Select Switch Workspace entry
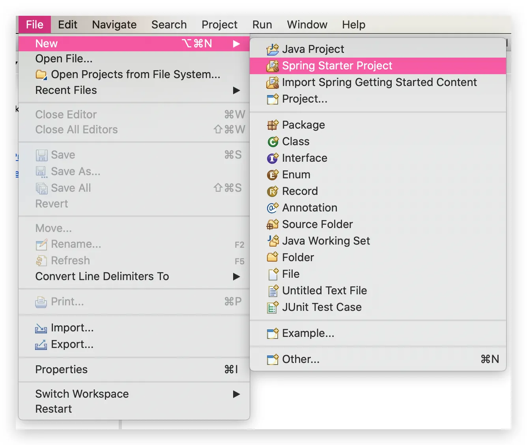Image resolution: width=527 pixels, height=445 pixels. tap(134, 394)
